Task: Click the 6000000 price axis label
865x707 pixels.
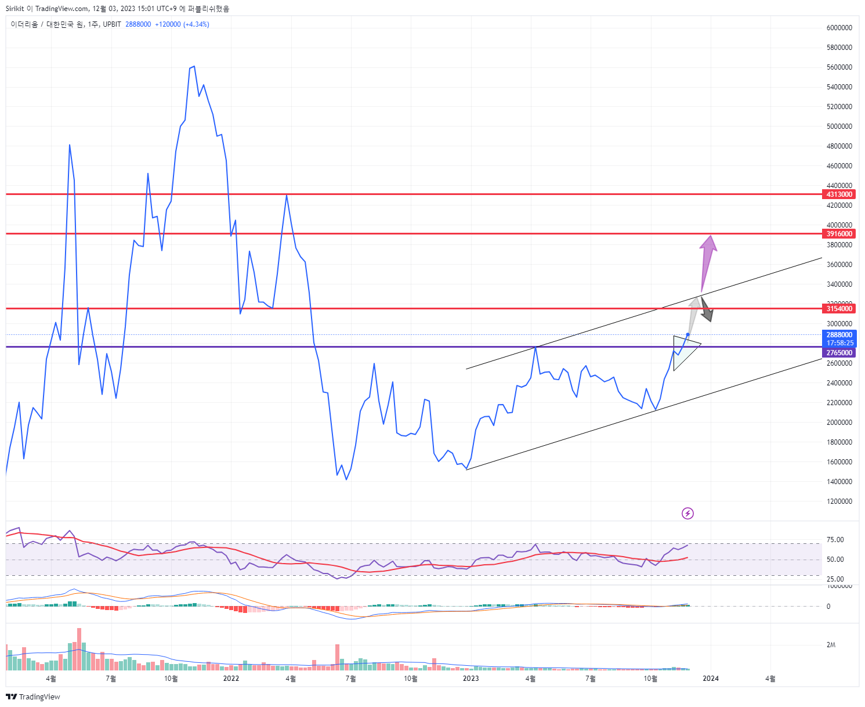Action: pyautogui.click(x=839, y=28)
